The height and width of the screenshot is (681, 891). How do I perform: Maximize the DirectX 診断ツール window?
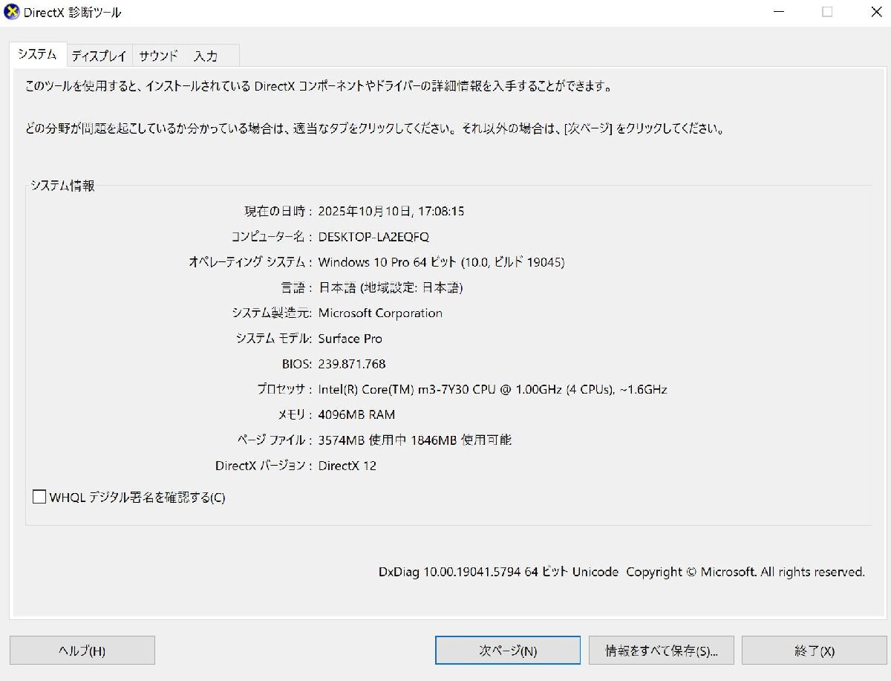click(826, 12)
